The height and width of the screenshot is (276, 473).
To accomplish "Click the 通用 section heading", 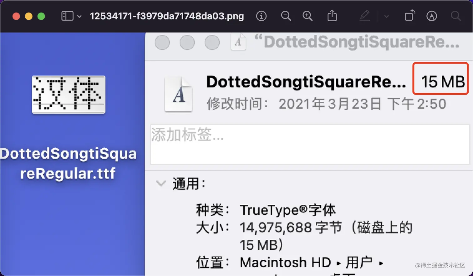I will click(189, 184).
